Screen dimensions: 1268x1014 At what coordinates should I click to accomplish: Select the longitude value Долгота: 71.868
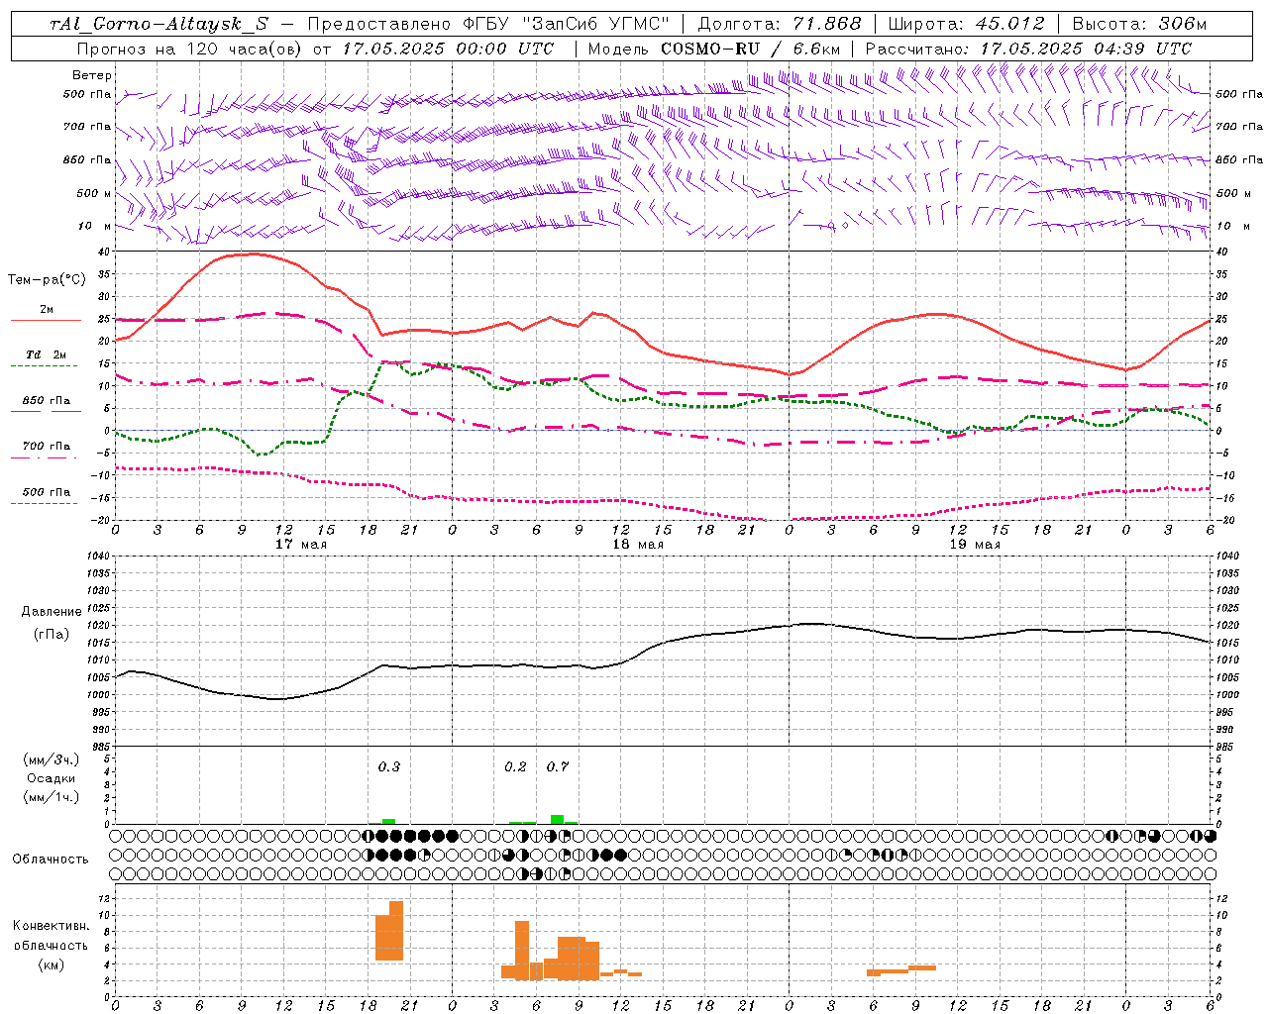click(780, 25)
